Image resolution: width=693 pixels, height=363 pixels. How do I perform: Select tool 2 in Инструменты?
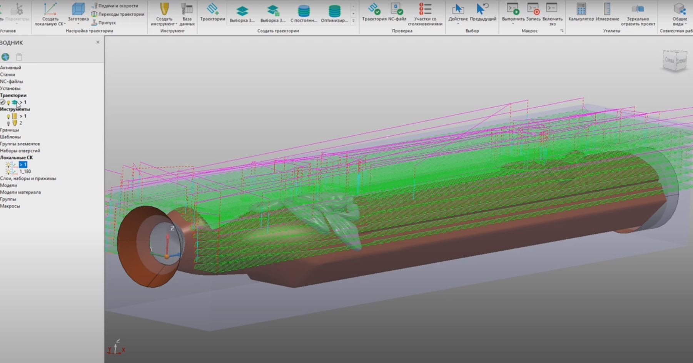click(x=21, y=123)
